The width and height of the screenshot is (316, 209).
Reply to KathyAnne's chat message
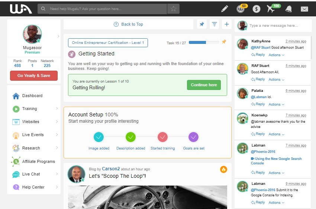tap(258, 55)
